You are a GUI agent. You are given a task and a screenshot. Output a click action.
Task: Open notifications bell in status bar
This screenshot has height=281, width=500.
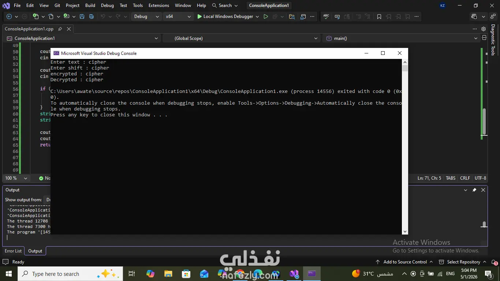(x=494, y=262)
